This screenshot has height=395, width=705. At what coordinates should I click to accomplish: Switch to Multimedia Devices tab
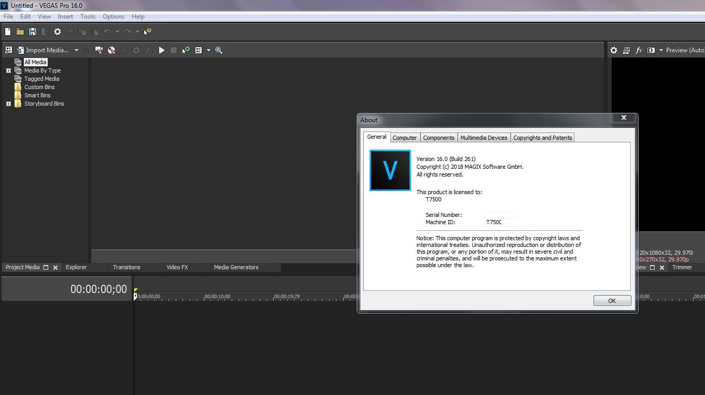tap(484, 138)
